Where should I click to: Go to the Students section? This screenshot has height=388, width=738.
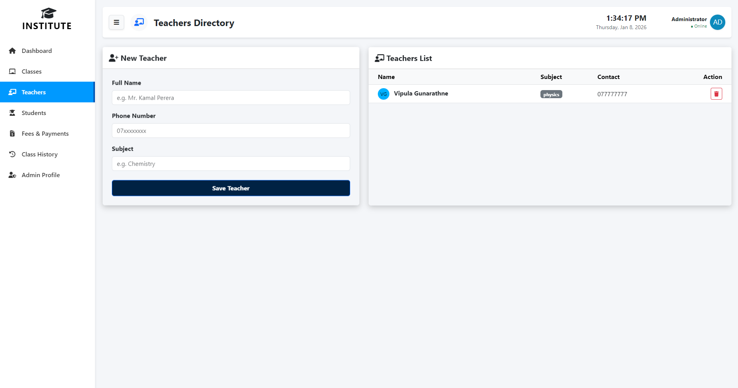click(x=34, y=113)
